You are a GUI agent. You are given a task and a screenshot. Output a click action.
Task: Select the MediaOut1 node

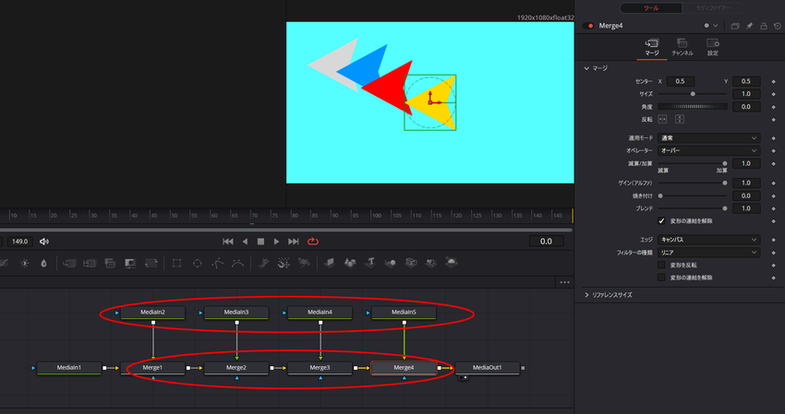(487, 369)
